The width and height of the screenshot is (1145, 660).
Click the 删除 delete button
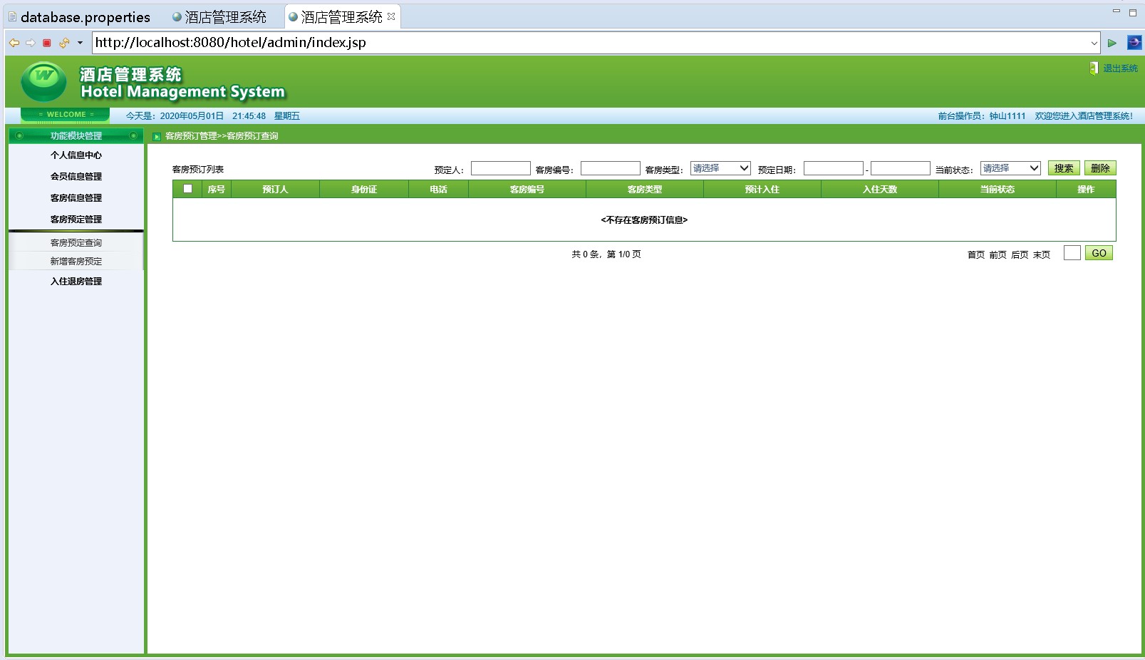tap(1100, 168)
